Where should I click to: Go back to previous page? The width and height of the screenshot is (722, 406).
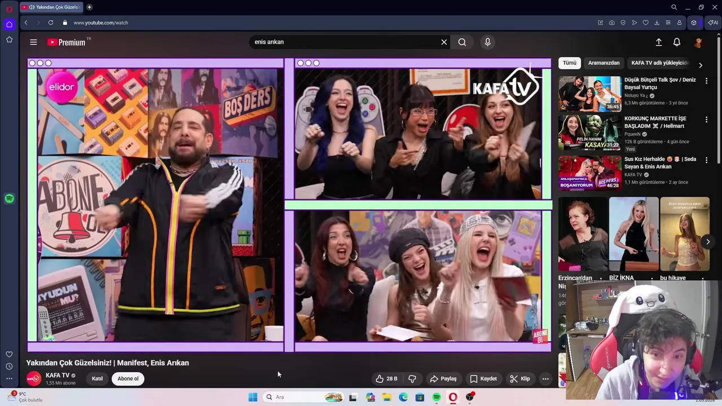[x=26, y=23]
